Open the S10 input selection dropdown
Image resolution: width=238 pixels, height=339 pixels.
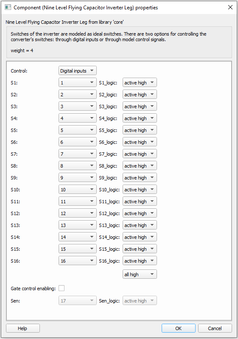(x=78, y=190)
